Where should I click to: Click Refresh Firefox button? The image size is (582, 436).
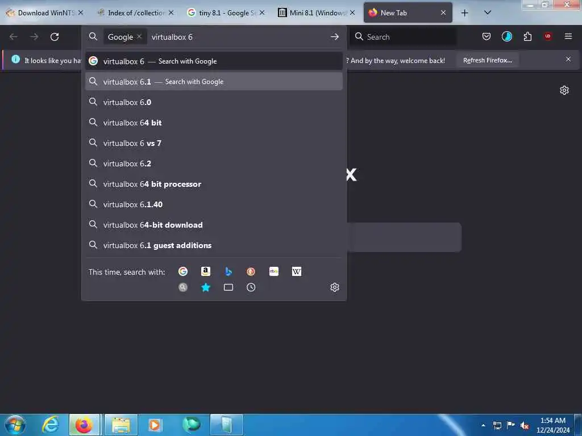click(487, 60)
